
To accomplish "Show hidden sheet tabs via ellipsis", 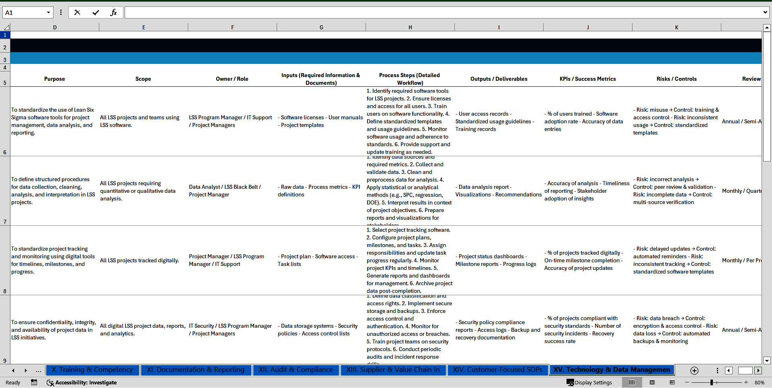I will [39, 371].
